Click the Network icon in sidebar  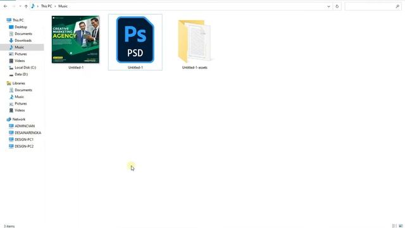click(x=9, y=119)
